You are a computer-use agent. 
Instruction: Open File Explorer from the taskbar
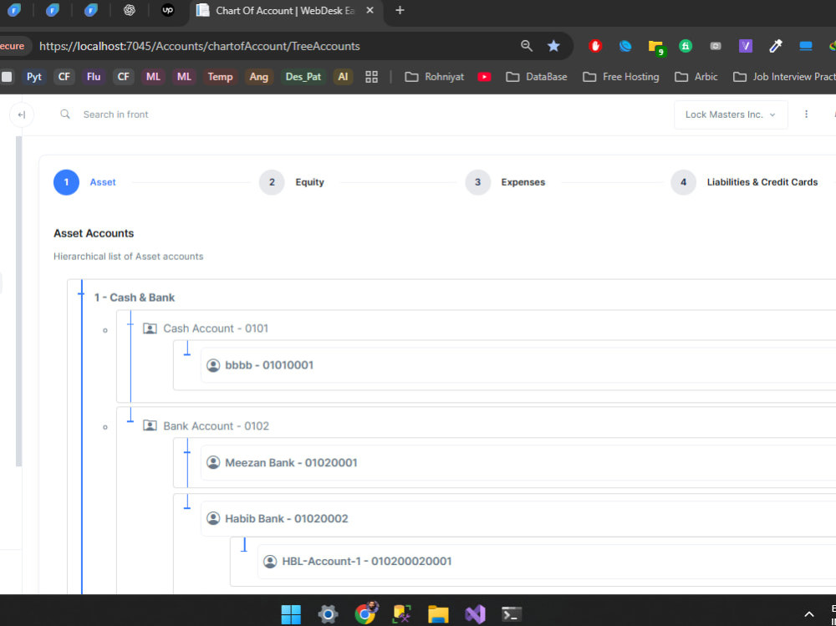pyautogui.click(x=438, y=614)
